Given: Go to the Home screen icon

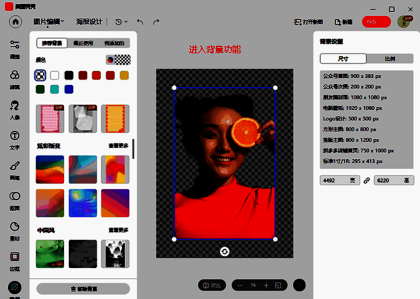Looking at the screenshot, I should tap(16, 22).
